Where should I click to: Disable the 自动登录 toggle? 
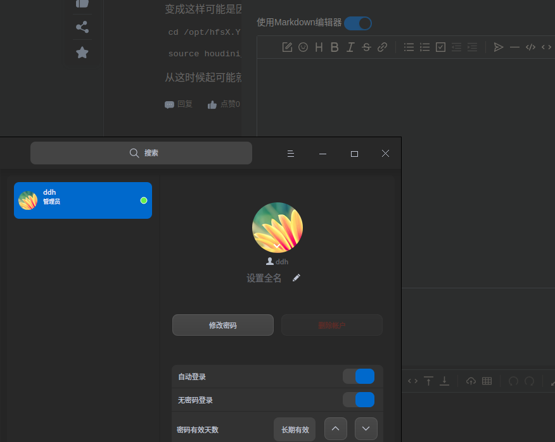tap(359, 376)
